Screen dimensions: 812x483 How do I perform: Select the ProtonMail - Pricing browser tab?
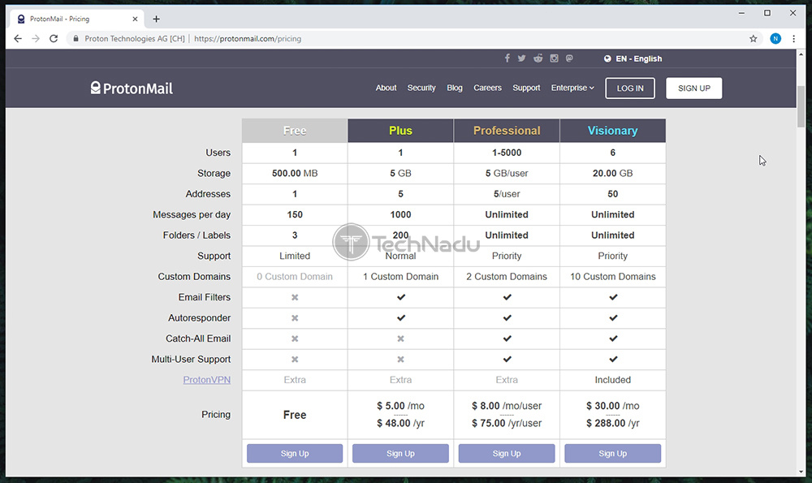[x=76, y=19]
